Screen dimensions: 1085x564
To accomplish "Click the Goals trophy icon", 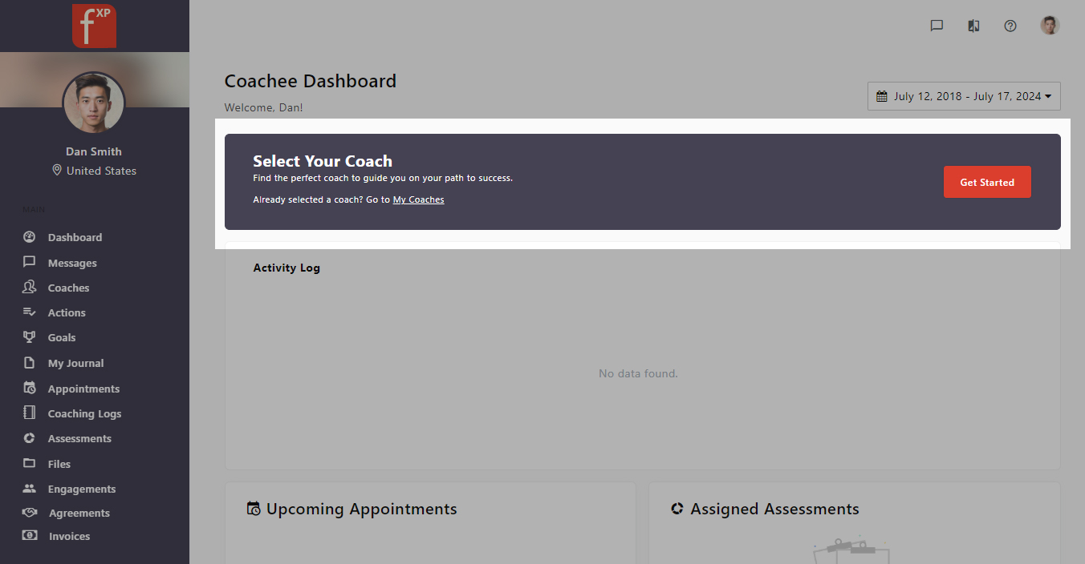I will coord(30,337).
